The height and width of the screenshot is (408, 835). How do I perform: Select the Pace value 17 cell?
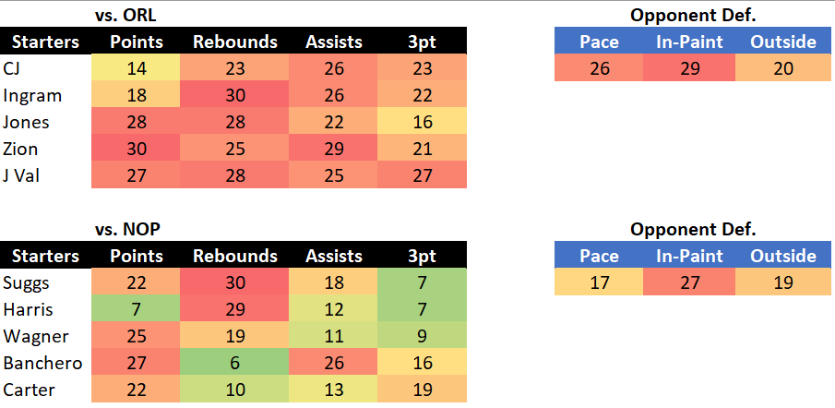[x=599, y=282]
